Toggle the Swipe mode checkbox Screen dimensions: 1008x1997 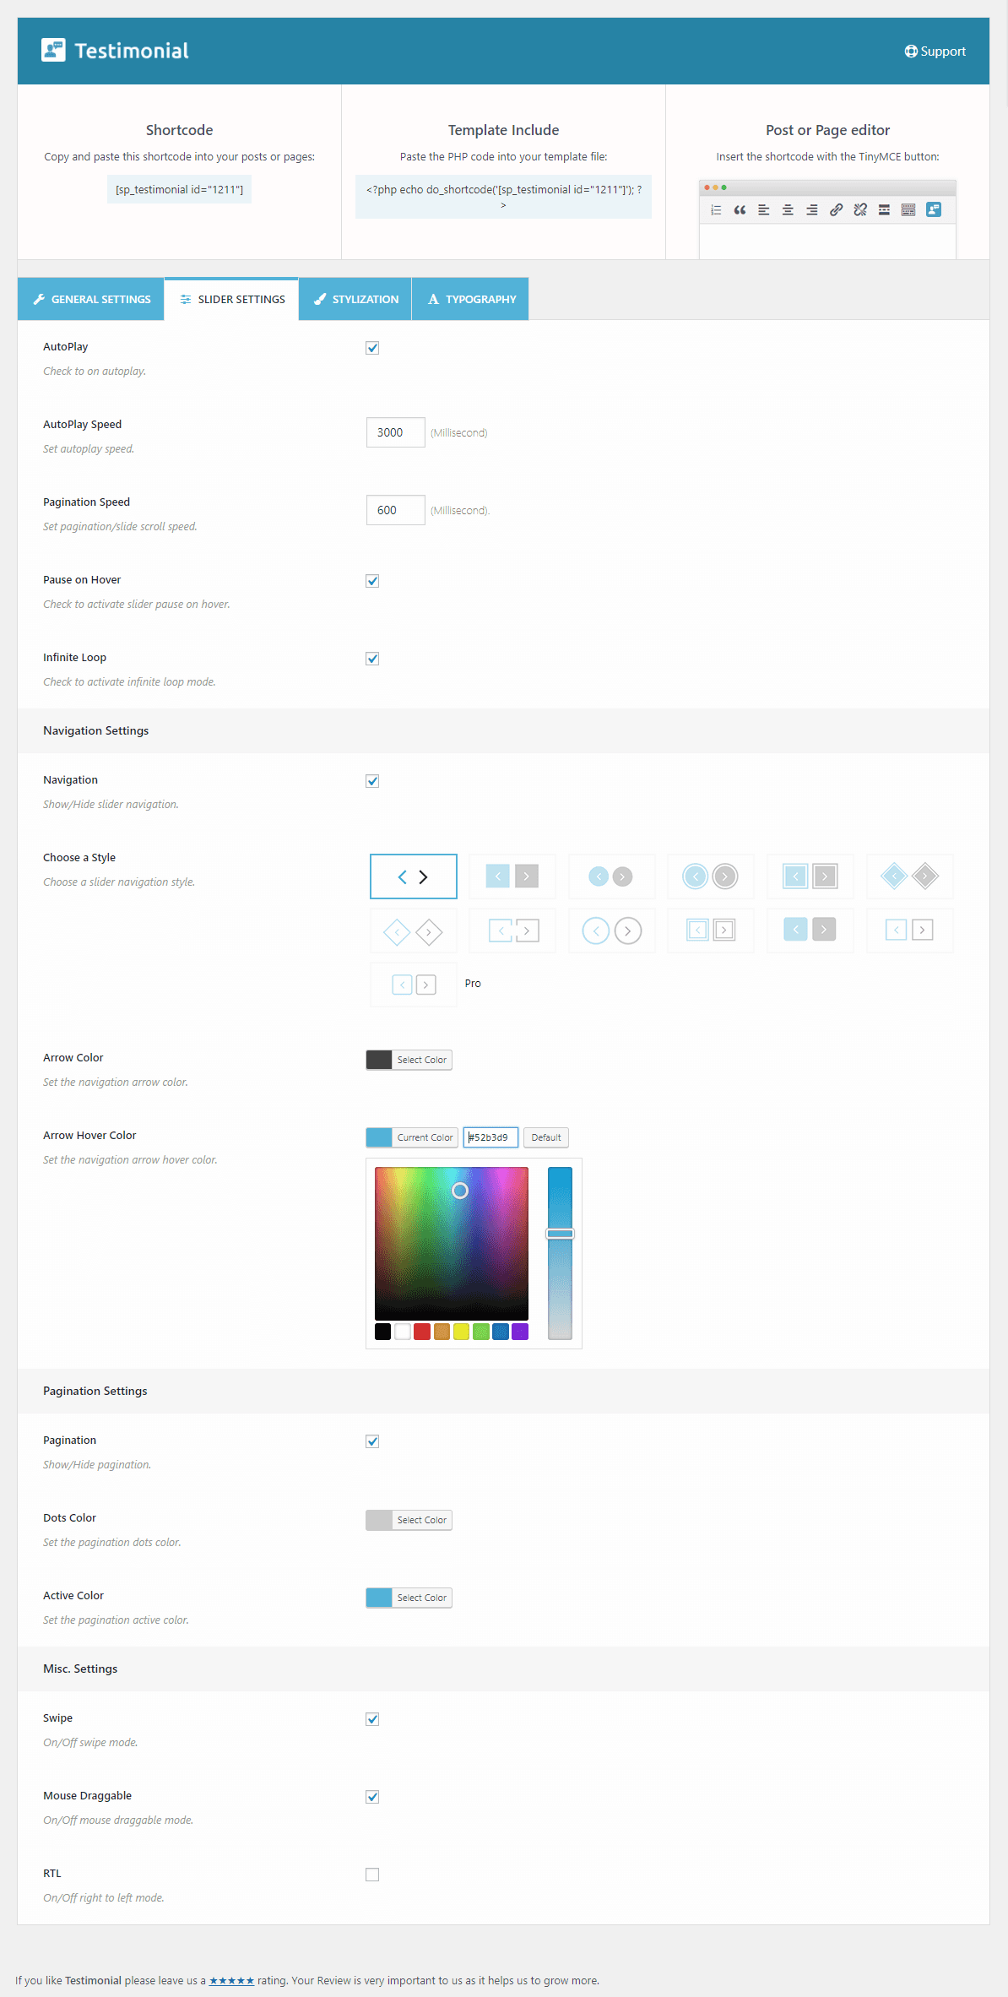coord(372,1719)
